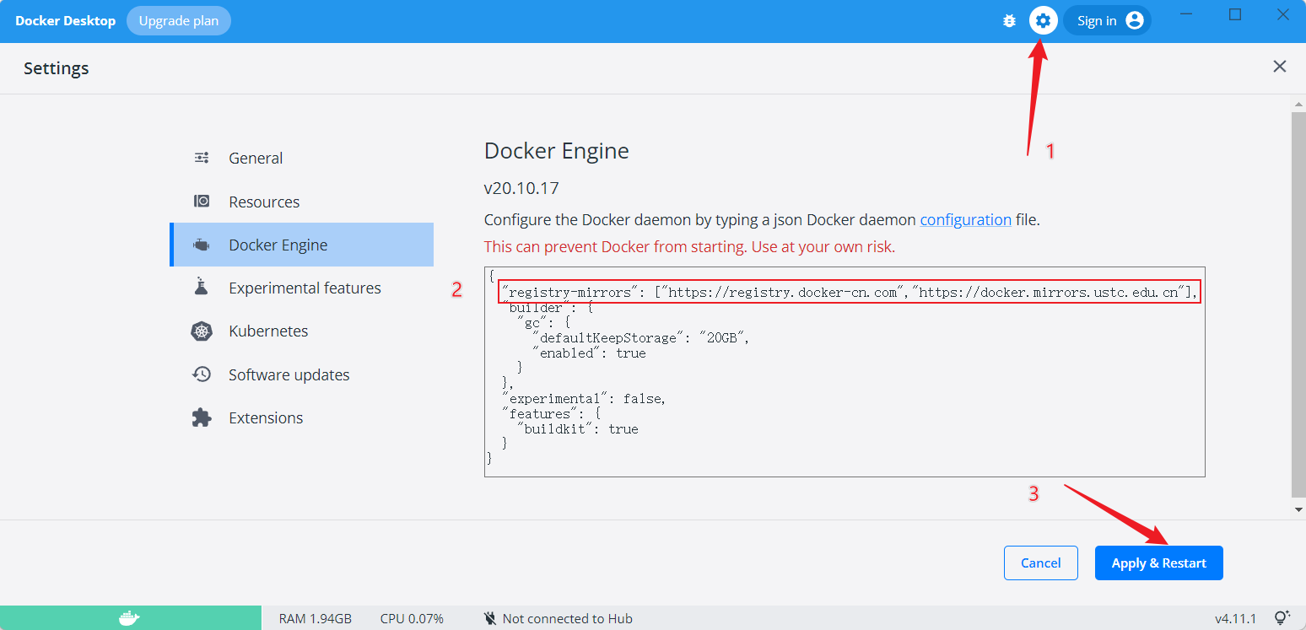Click the CPU 0.07% status entry
Screen dimensions: 1306x630
[x=412, y=618]
